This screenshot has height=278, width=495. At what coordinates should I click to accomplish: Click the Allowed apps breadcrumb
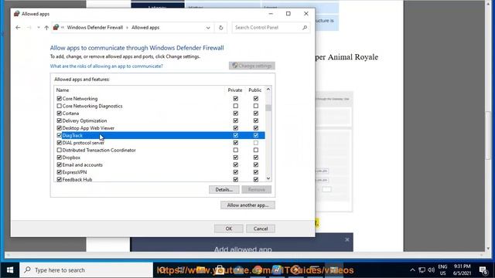(x=145, y=28)
